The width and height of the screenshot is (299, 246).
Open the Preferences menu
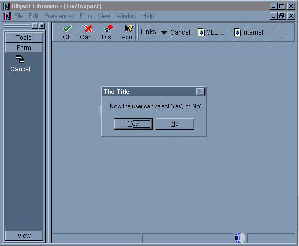click(59, 16)
